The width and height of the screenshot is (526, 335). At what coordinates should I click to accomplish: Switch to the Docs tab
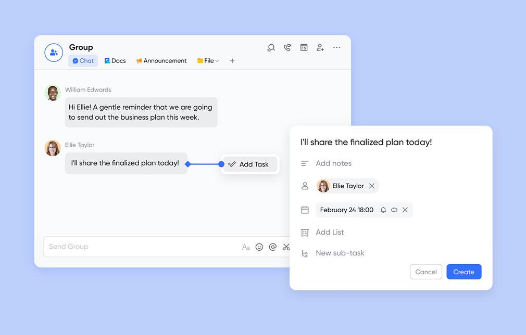tap(115, 61)
